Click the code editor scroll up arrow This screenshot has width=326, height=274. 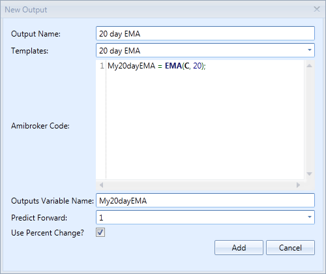tap(309, 66)
